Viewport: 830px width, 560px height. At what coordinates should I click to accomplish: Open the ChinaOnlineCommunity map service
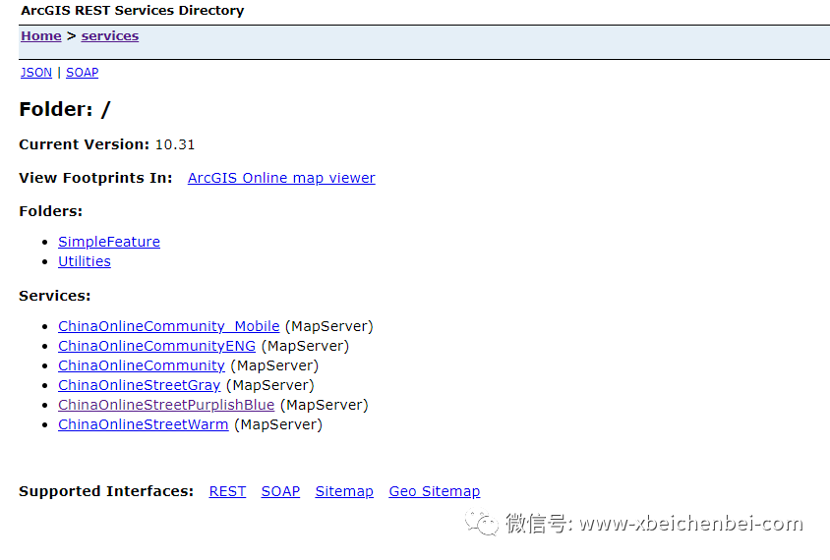pyautogui.click(x=142, y=365)
